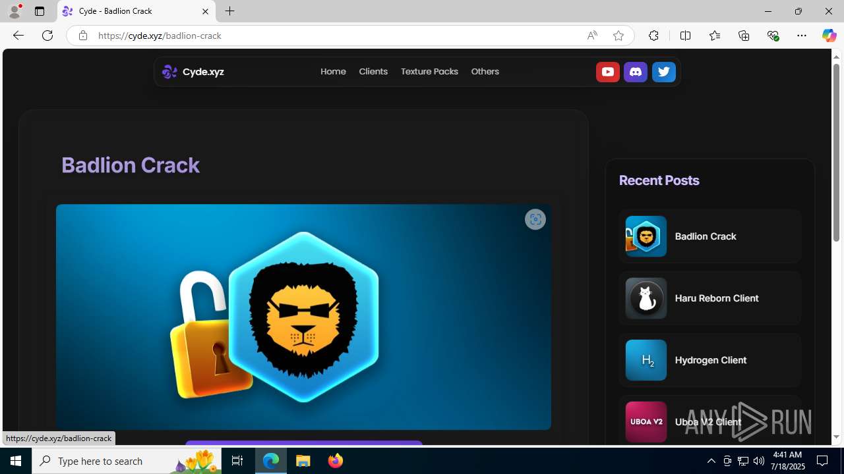Click the scrollbar down arrow

pyautogui.click(x=836, y=437)
